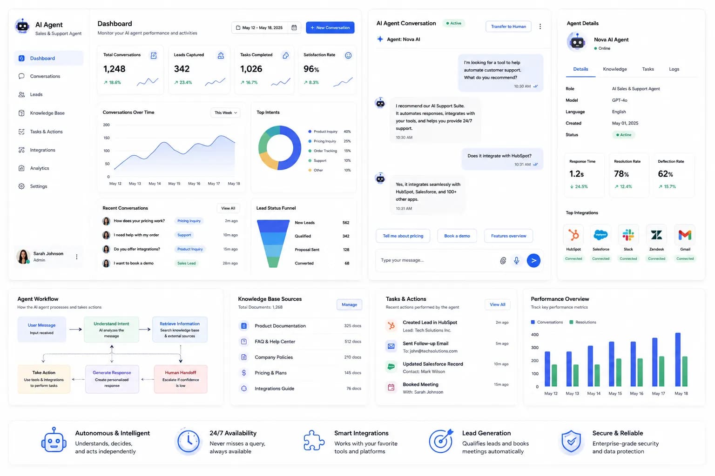This screenshot has width=715, height=476.
Task: Open Product Documentation knowledge source row
Action: [x=300, y=326]
